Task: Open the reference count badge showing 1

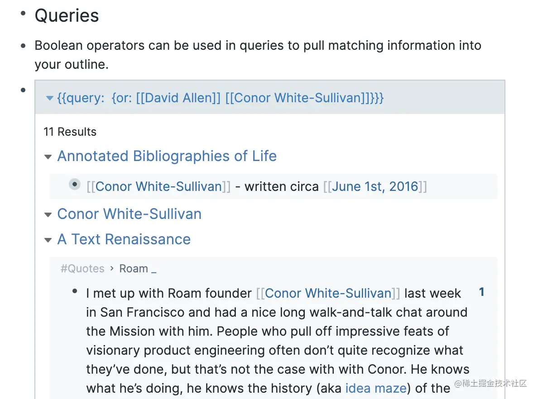Action: coord(482,292)
